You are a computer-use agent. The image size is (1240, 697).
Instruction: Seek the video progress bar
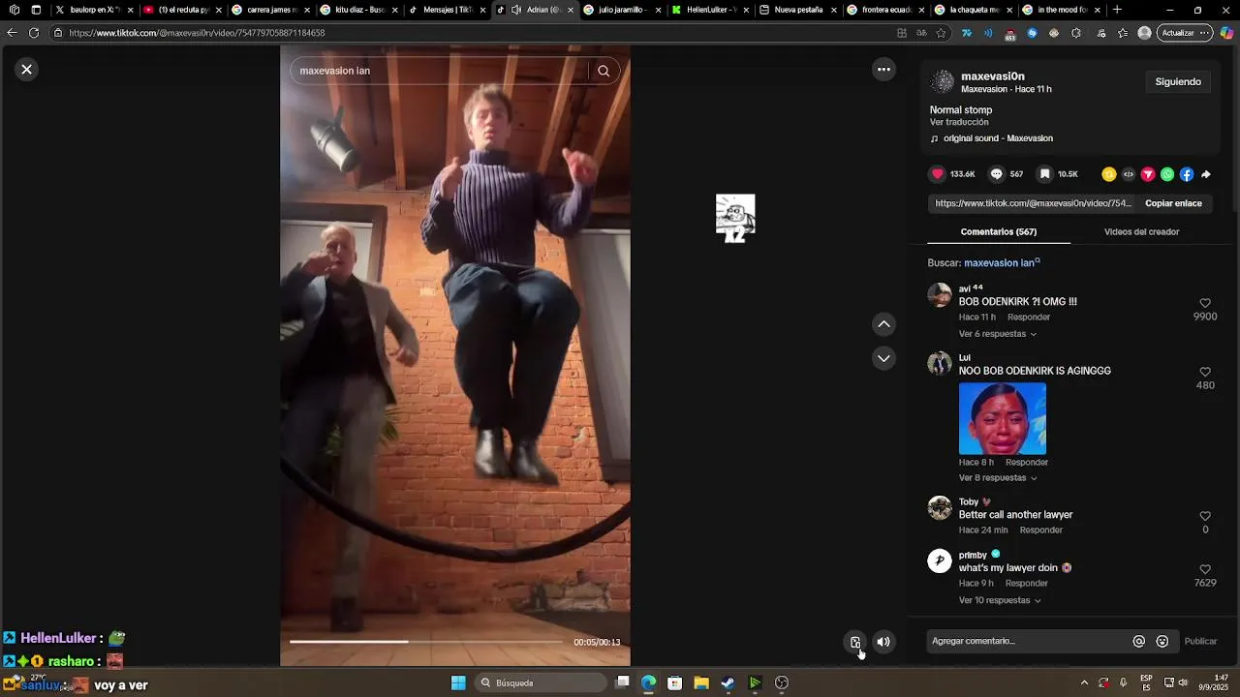[x=426, y=641]
